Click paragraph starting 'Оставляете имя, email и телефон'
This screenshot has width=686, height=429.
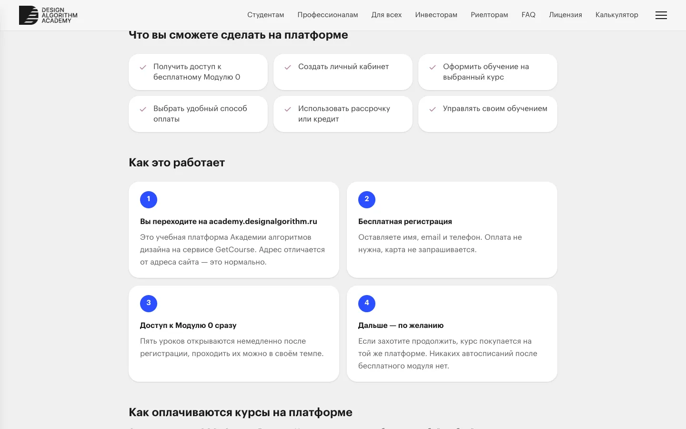(440, 244)
